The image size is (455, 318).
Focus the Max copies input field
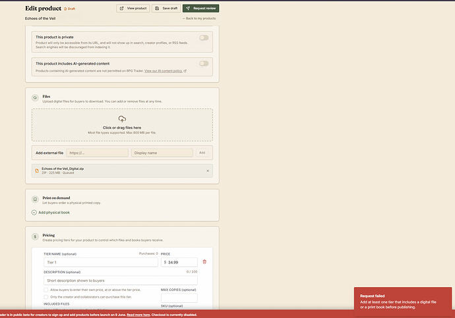point(179,298)
